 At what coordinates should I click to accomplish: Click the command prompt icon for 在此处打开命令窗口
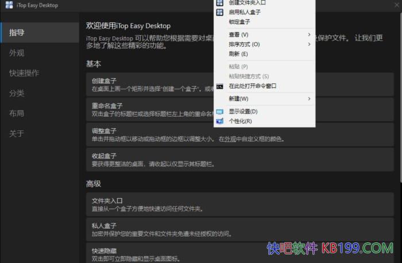219,86
